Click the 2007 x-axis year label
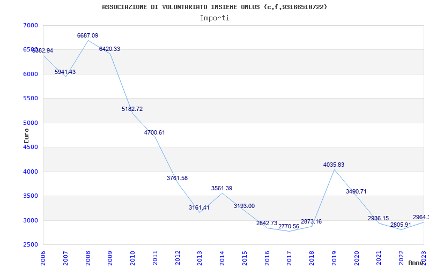429x268 pixels. (65, 258)
